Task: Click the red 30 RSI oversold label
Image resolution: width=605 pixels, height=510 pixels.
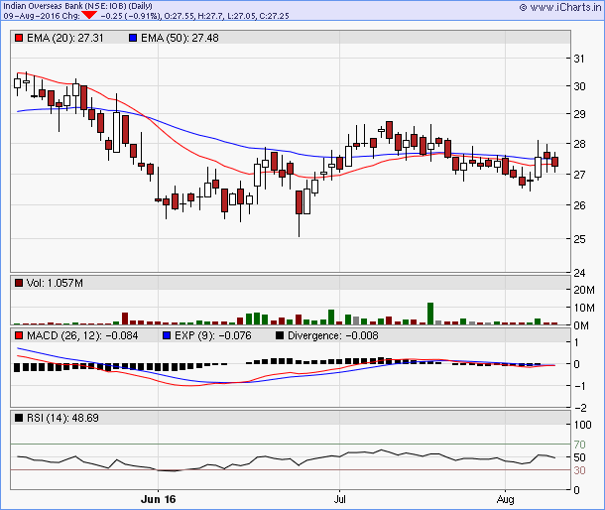Action: 579,470
